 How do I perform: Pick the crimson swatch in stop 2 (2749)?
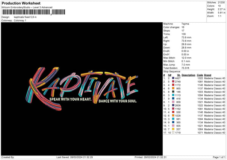(173, 82)
